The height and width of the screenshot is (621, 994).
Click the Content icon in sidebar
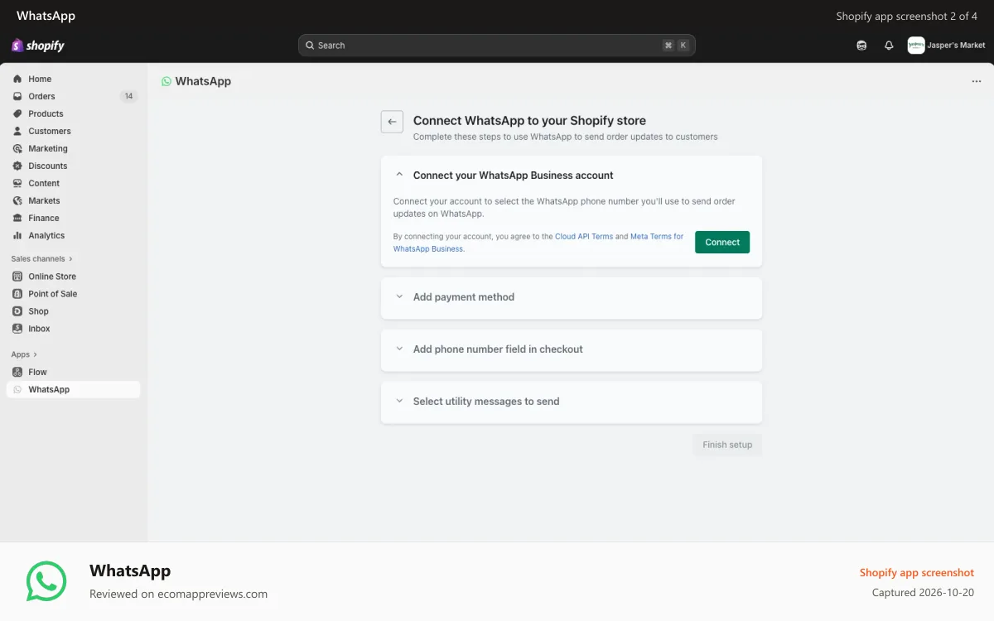tap(17, 183)
